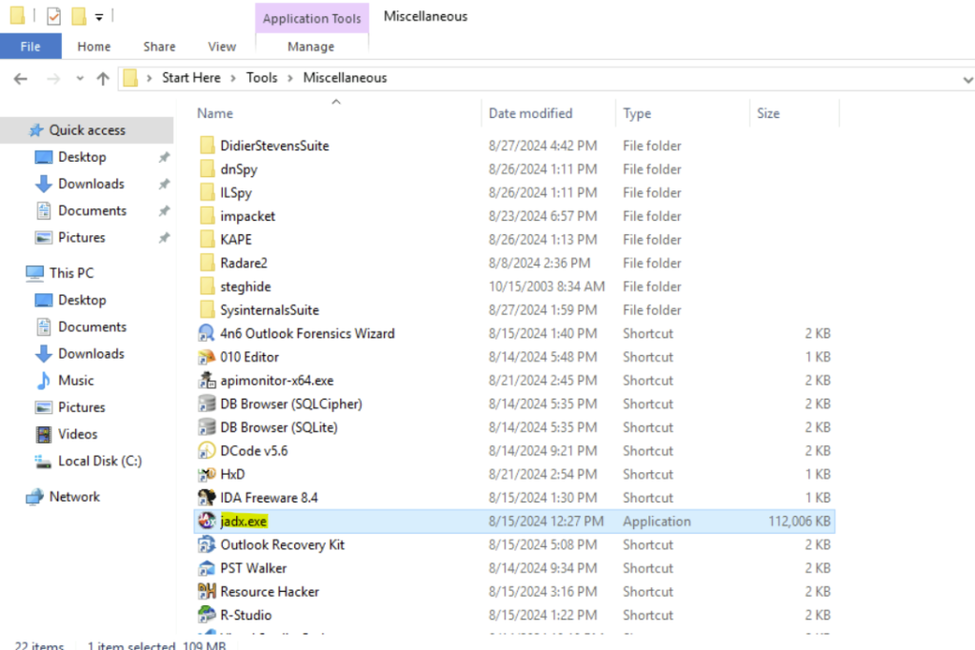Open the Manage tab under Application Tools

(310, 47)
